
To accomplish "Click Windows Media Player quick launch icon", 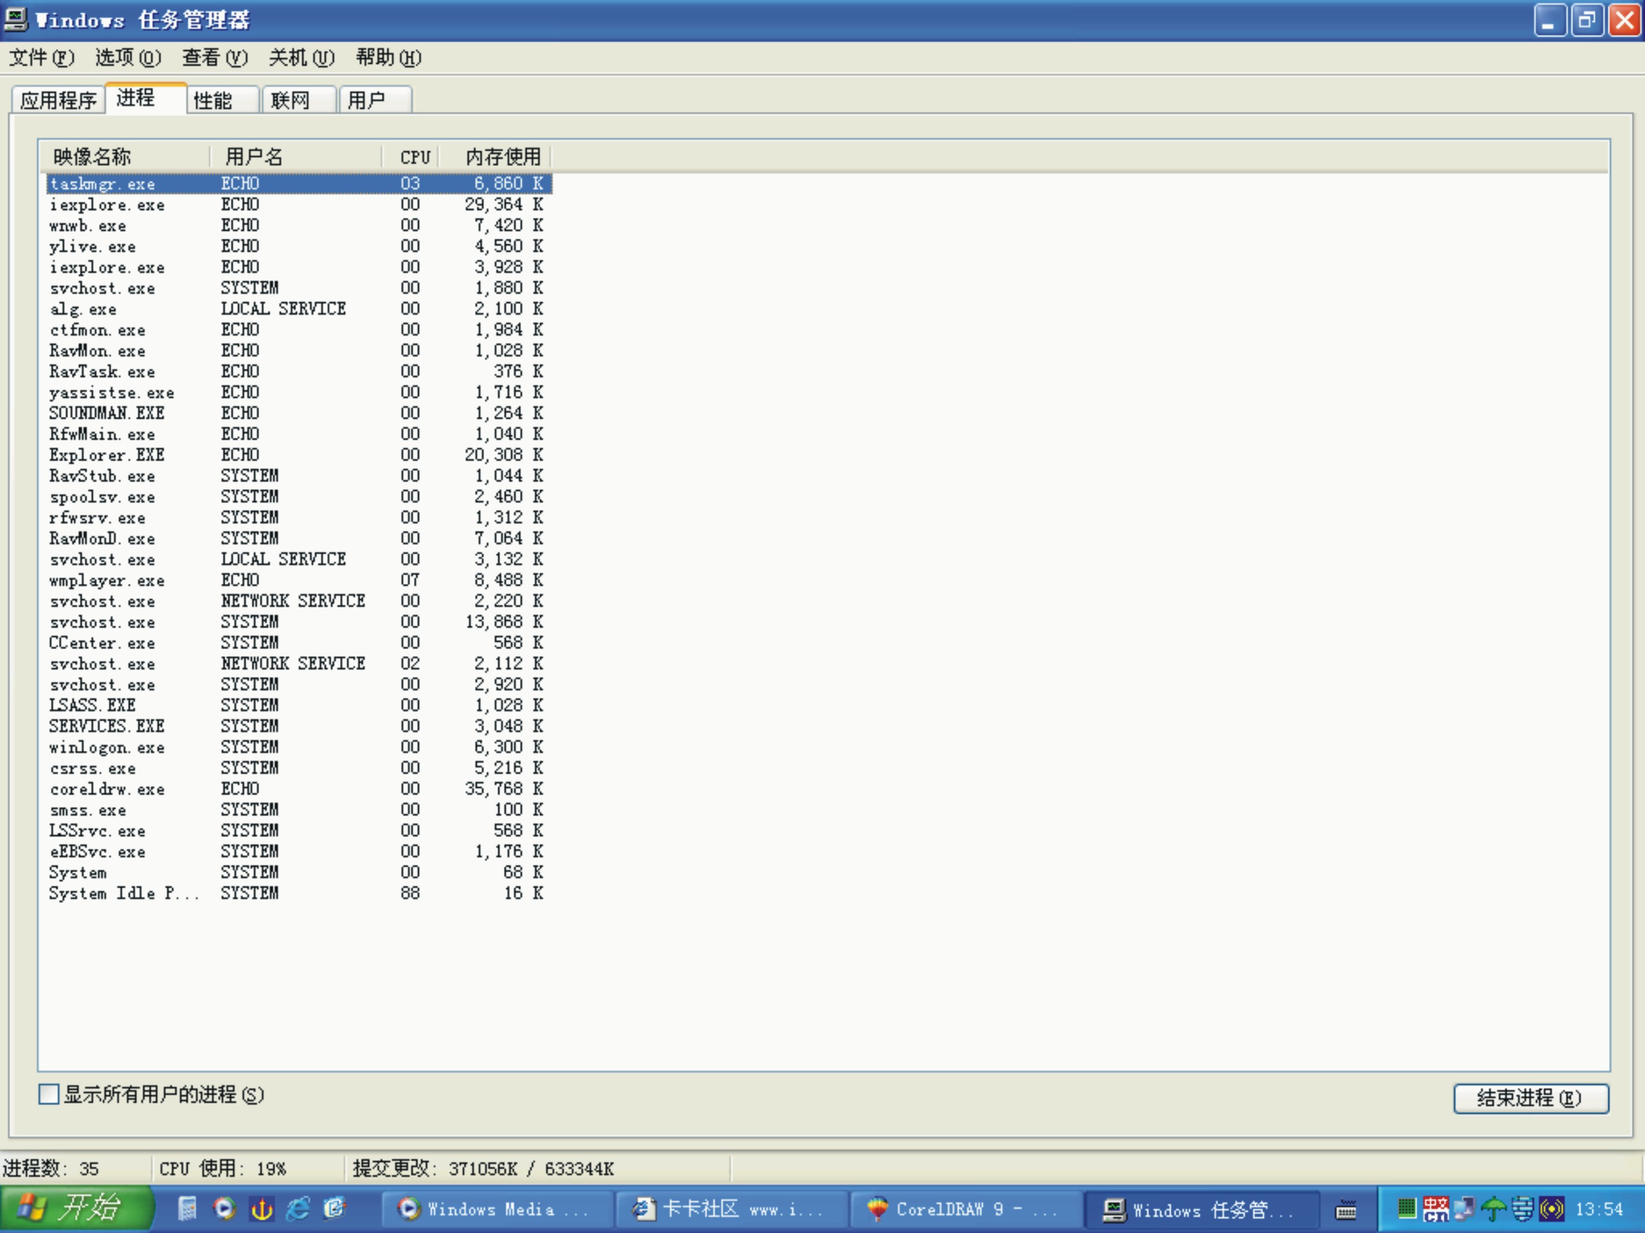I will click(224, 1209).
